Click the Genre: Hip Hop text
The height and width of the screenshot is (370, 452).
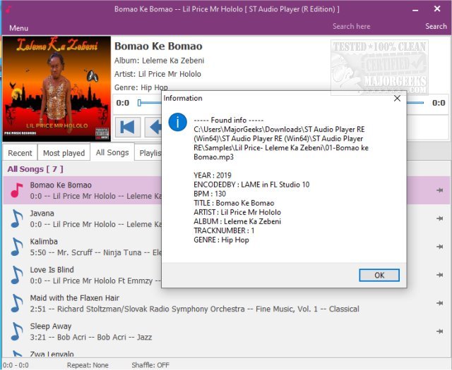141,87
